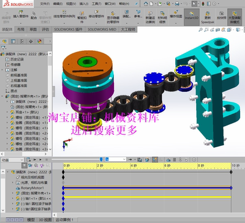Open 文件(F) menu

click(45, 4)
